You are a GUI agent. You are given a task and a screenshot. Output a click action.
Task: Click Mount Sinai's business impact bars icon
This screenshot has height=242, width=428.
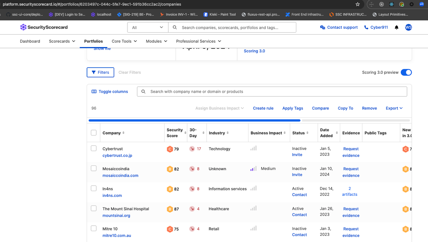(254, 208)
